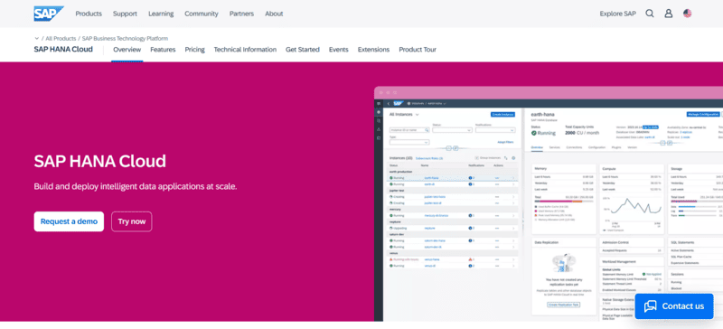Open the Configuration tab in earth-hana panel
Viewport: 723px width, 329px height.
point(596,147)
